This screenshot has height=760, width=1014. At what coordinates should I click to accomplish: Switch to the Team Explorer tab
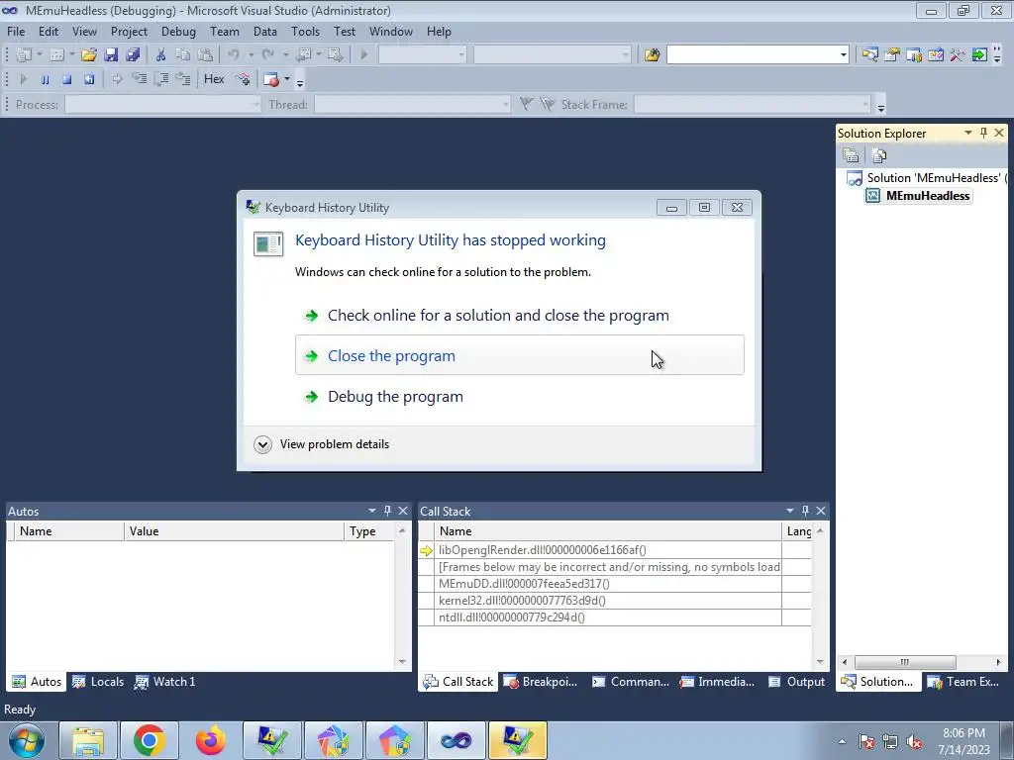pos(963,681)
